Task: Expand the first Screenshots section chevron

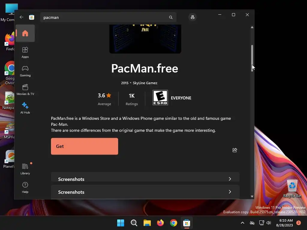Action: coord(230,179)
